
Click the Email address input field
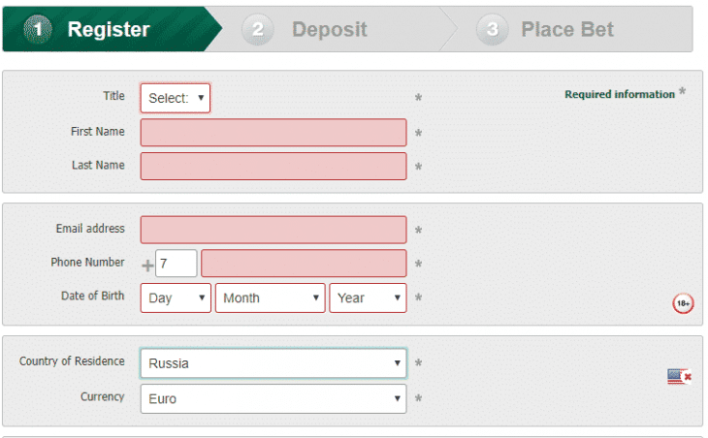click(274, 230)
